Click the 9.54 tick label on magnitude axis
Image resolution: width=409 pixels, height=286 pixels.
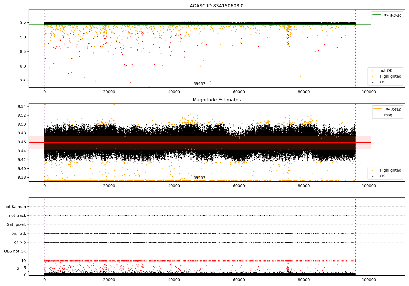(22, 106)
